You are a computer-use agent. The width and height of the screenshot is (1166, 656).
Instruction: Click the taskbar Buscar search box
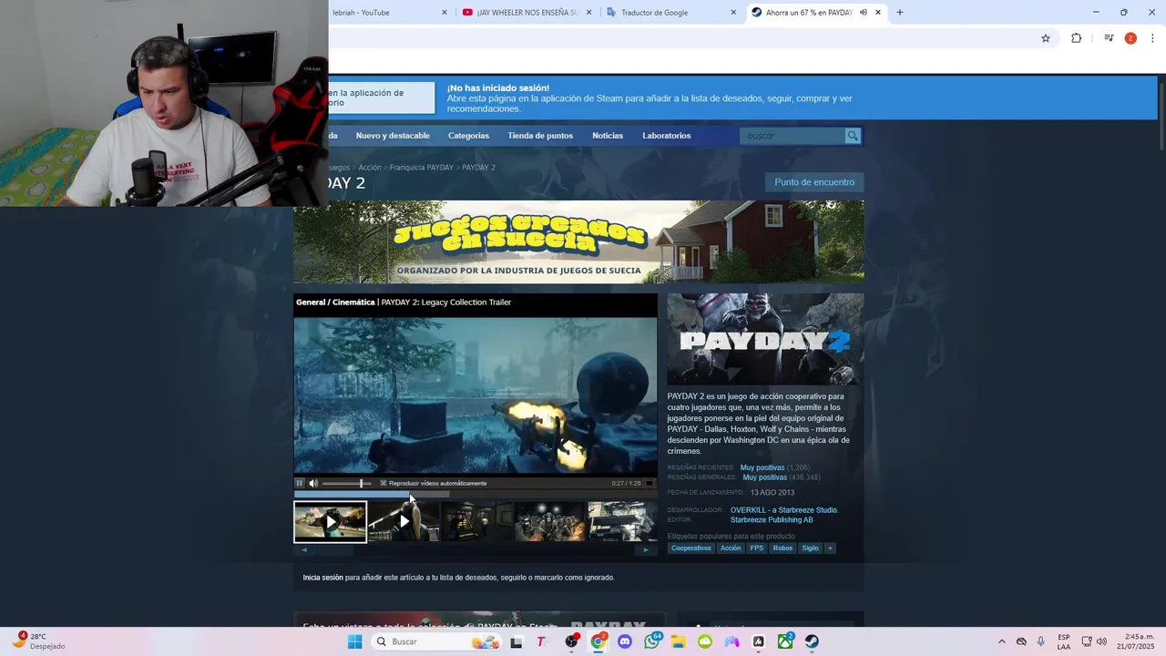coord(436,641)
